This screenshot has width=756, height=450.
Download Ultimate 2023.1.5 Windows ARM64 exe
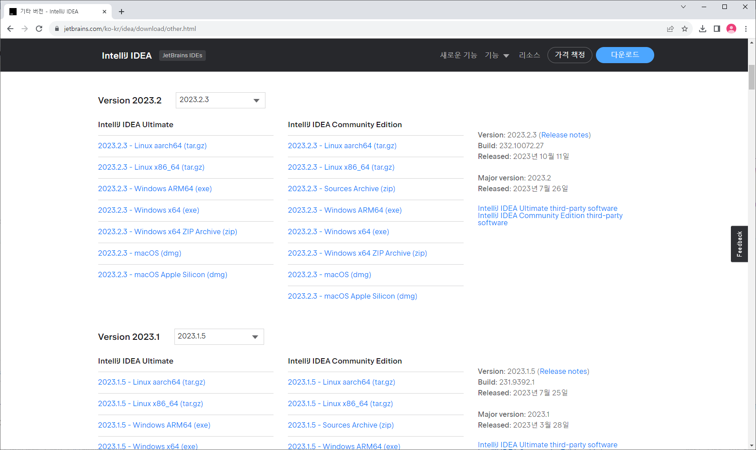click(x=154, y=425)
